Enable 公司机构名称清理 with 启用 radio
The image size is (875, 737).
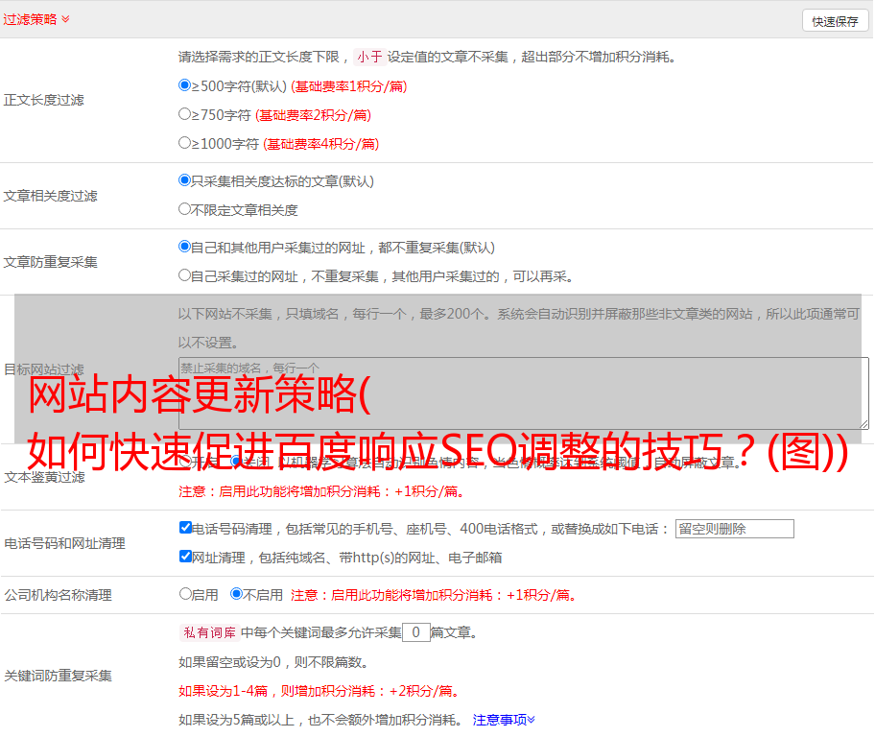[185, 594]
